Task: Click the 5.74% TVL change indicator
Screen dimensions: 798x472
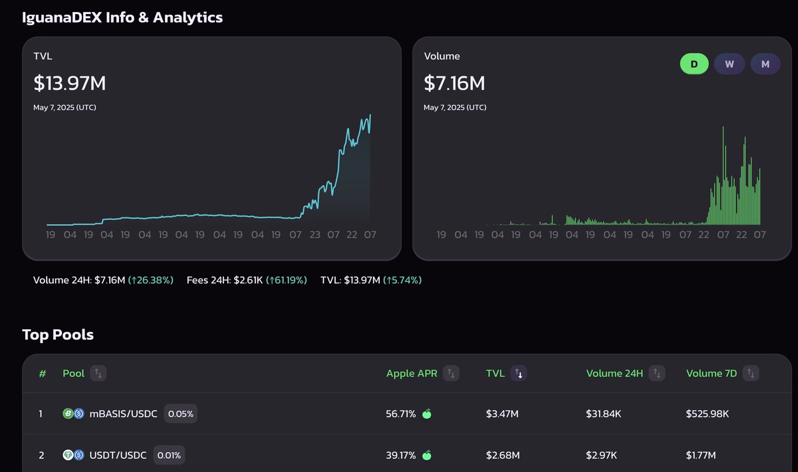Action: 402,281
